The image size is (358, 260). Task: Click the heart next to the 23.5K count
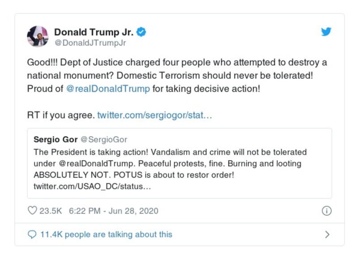(x=32, y=210)
